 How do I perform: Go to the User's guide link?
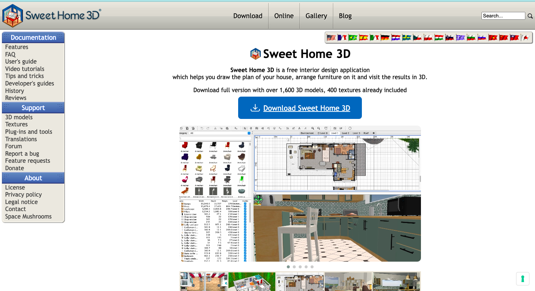click(21, 61)
